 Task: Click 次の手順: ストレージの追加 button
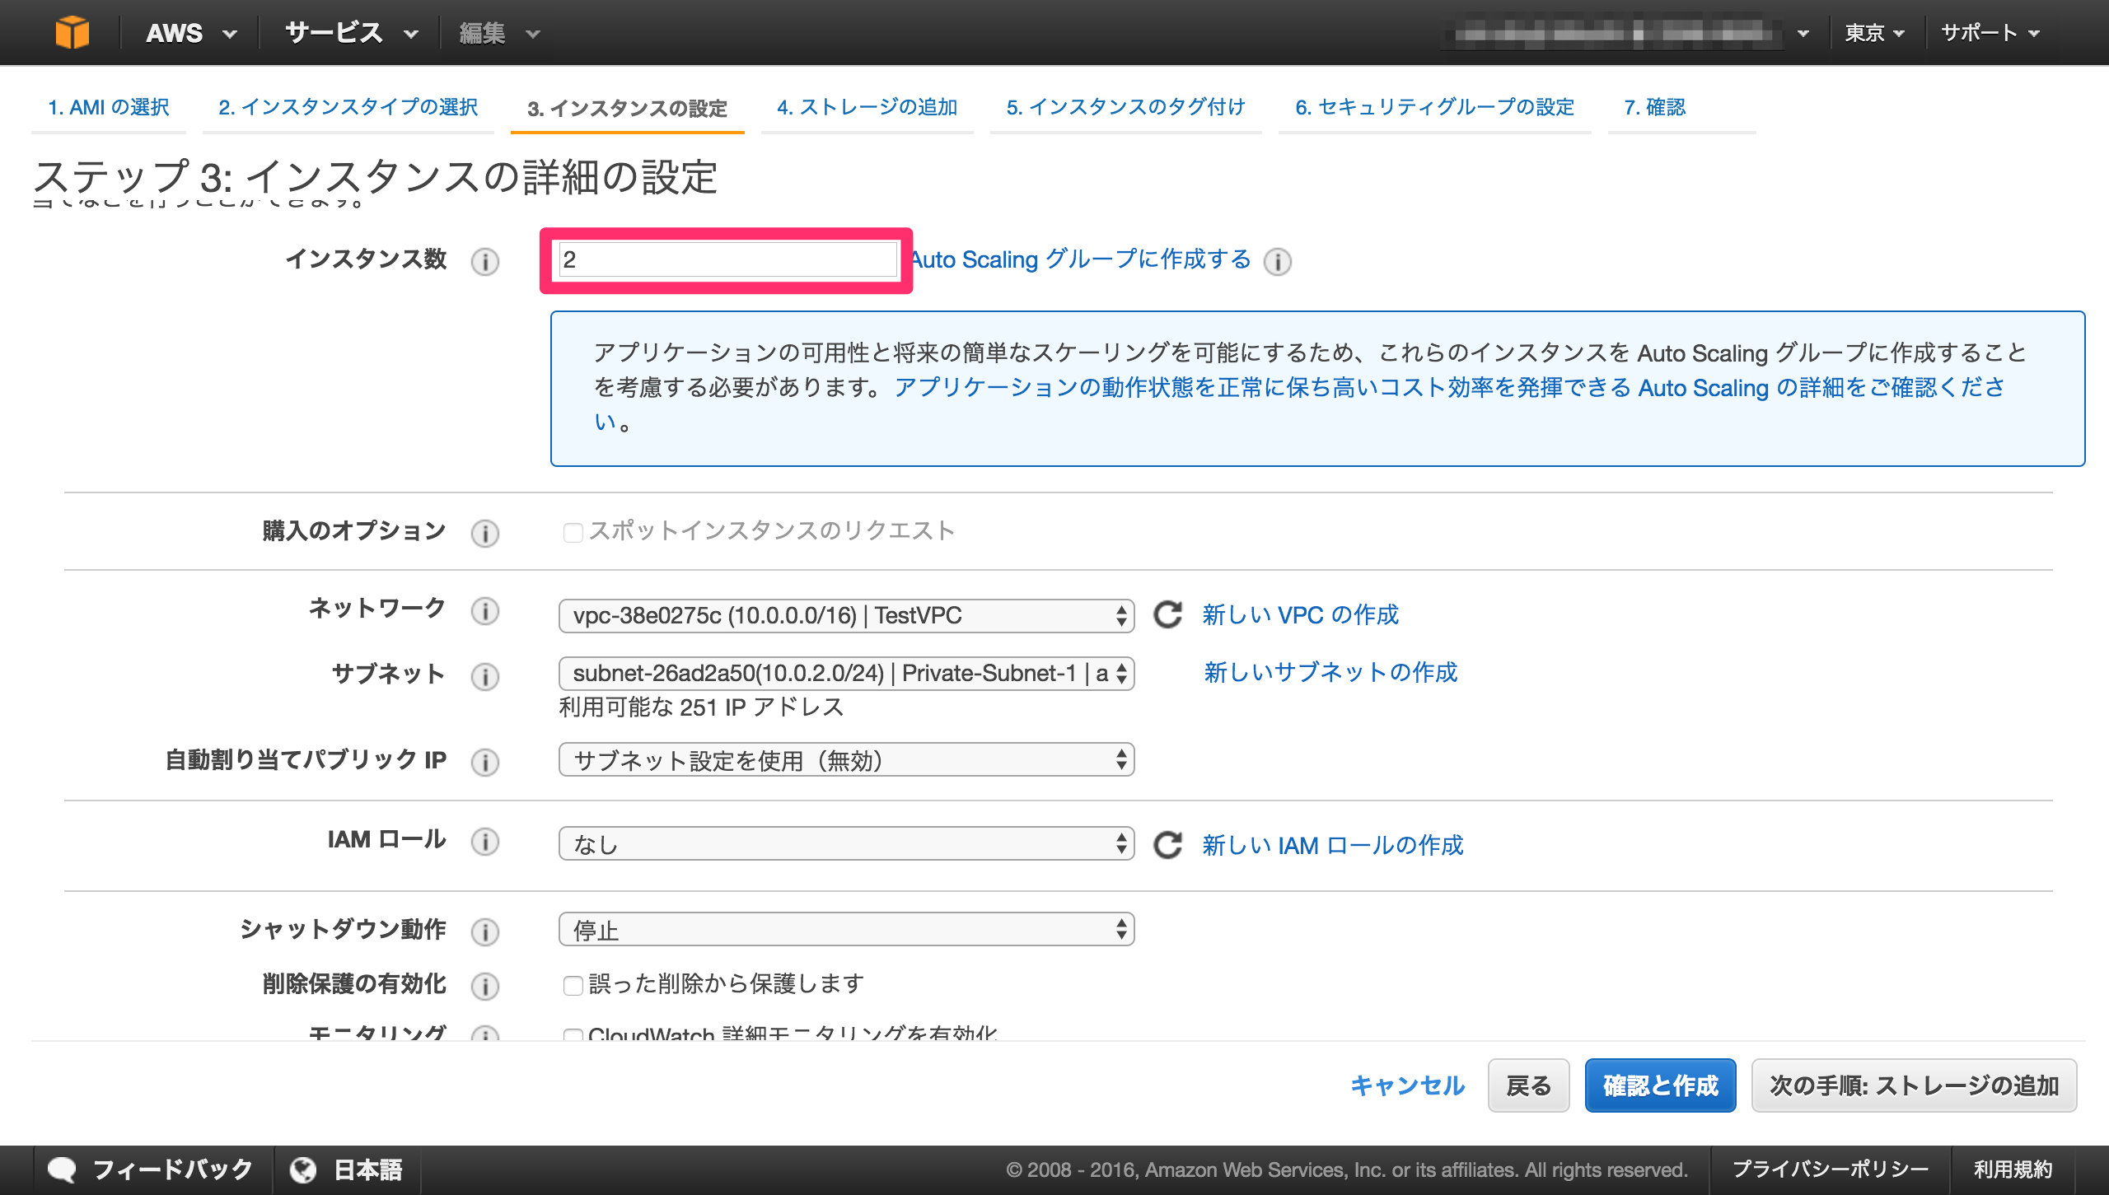tap(1914, 1085)
